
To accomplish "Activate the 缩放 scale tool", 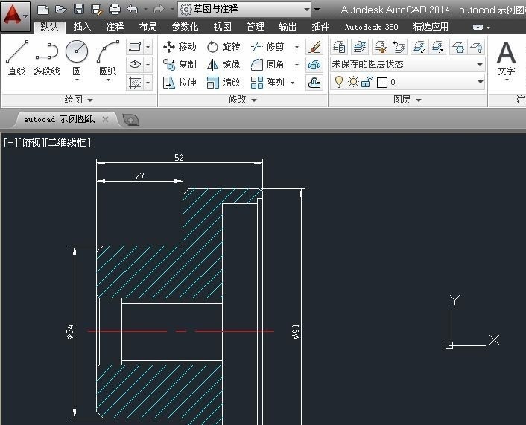I will [224, 83].
